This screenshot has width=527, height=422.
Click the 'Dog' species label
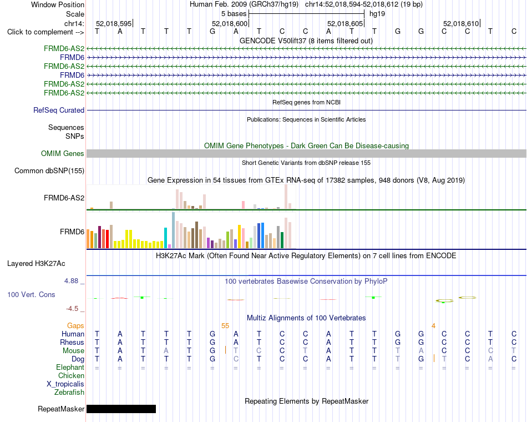(x=78, y=359)
